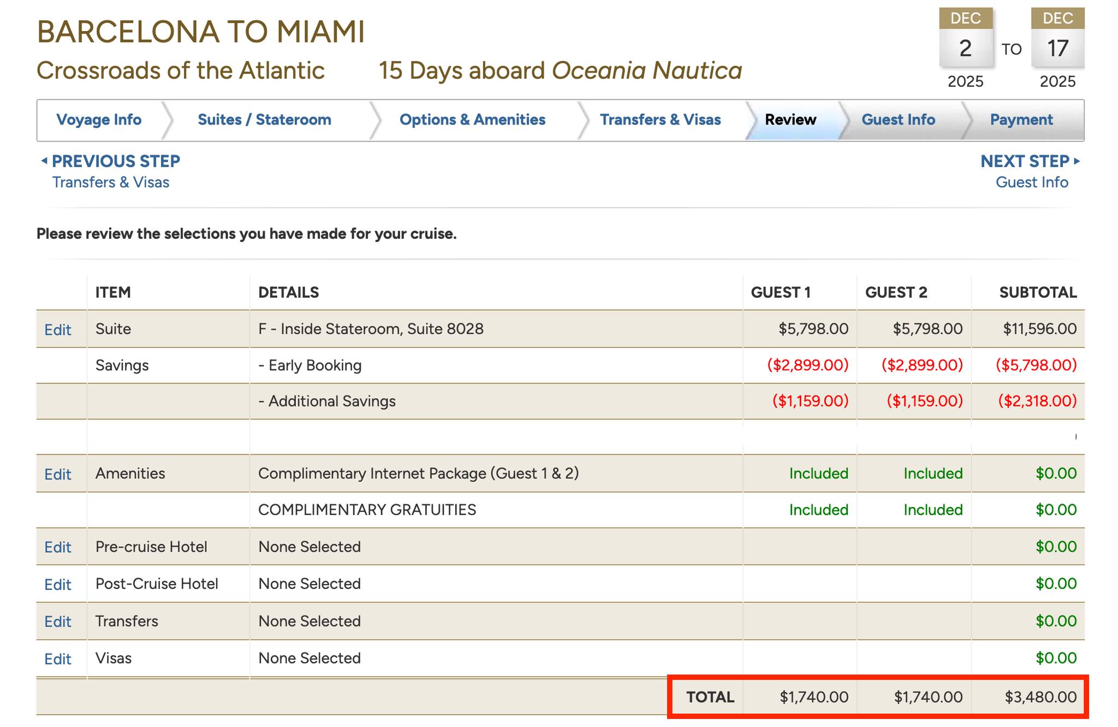Go to Options & Amenities tab
Viewport: 1118px width, 727px height.
click(x=472, y=120)
